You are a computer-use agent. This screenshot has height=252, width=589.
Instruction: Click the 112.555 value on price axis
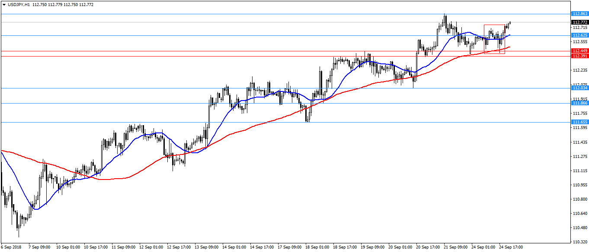click(x=580, y=42)
